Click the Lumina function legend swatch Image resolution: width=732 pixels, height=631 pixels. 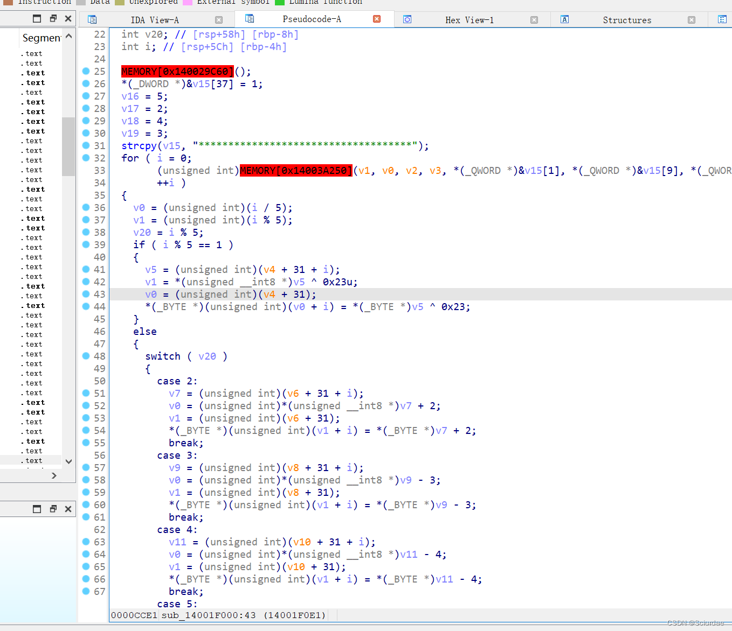pos(280,2)
